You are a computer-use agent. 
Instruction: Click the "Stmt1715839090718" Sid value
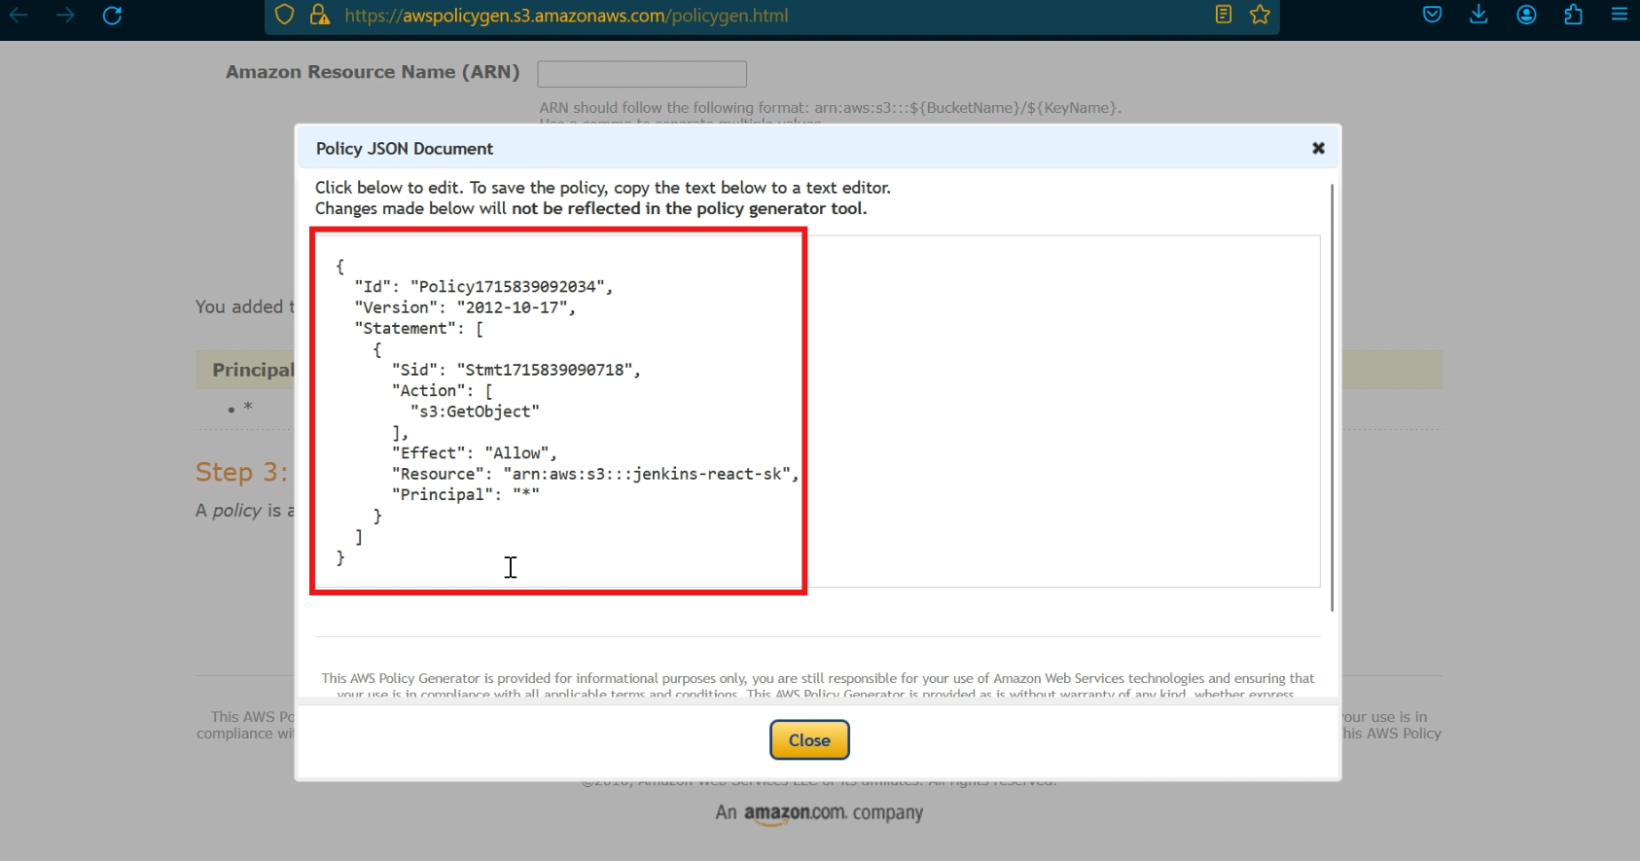click(x=544, y=370)
